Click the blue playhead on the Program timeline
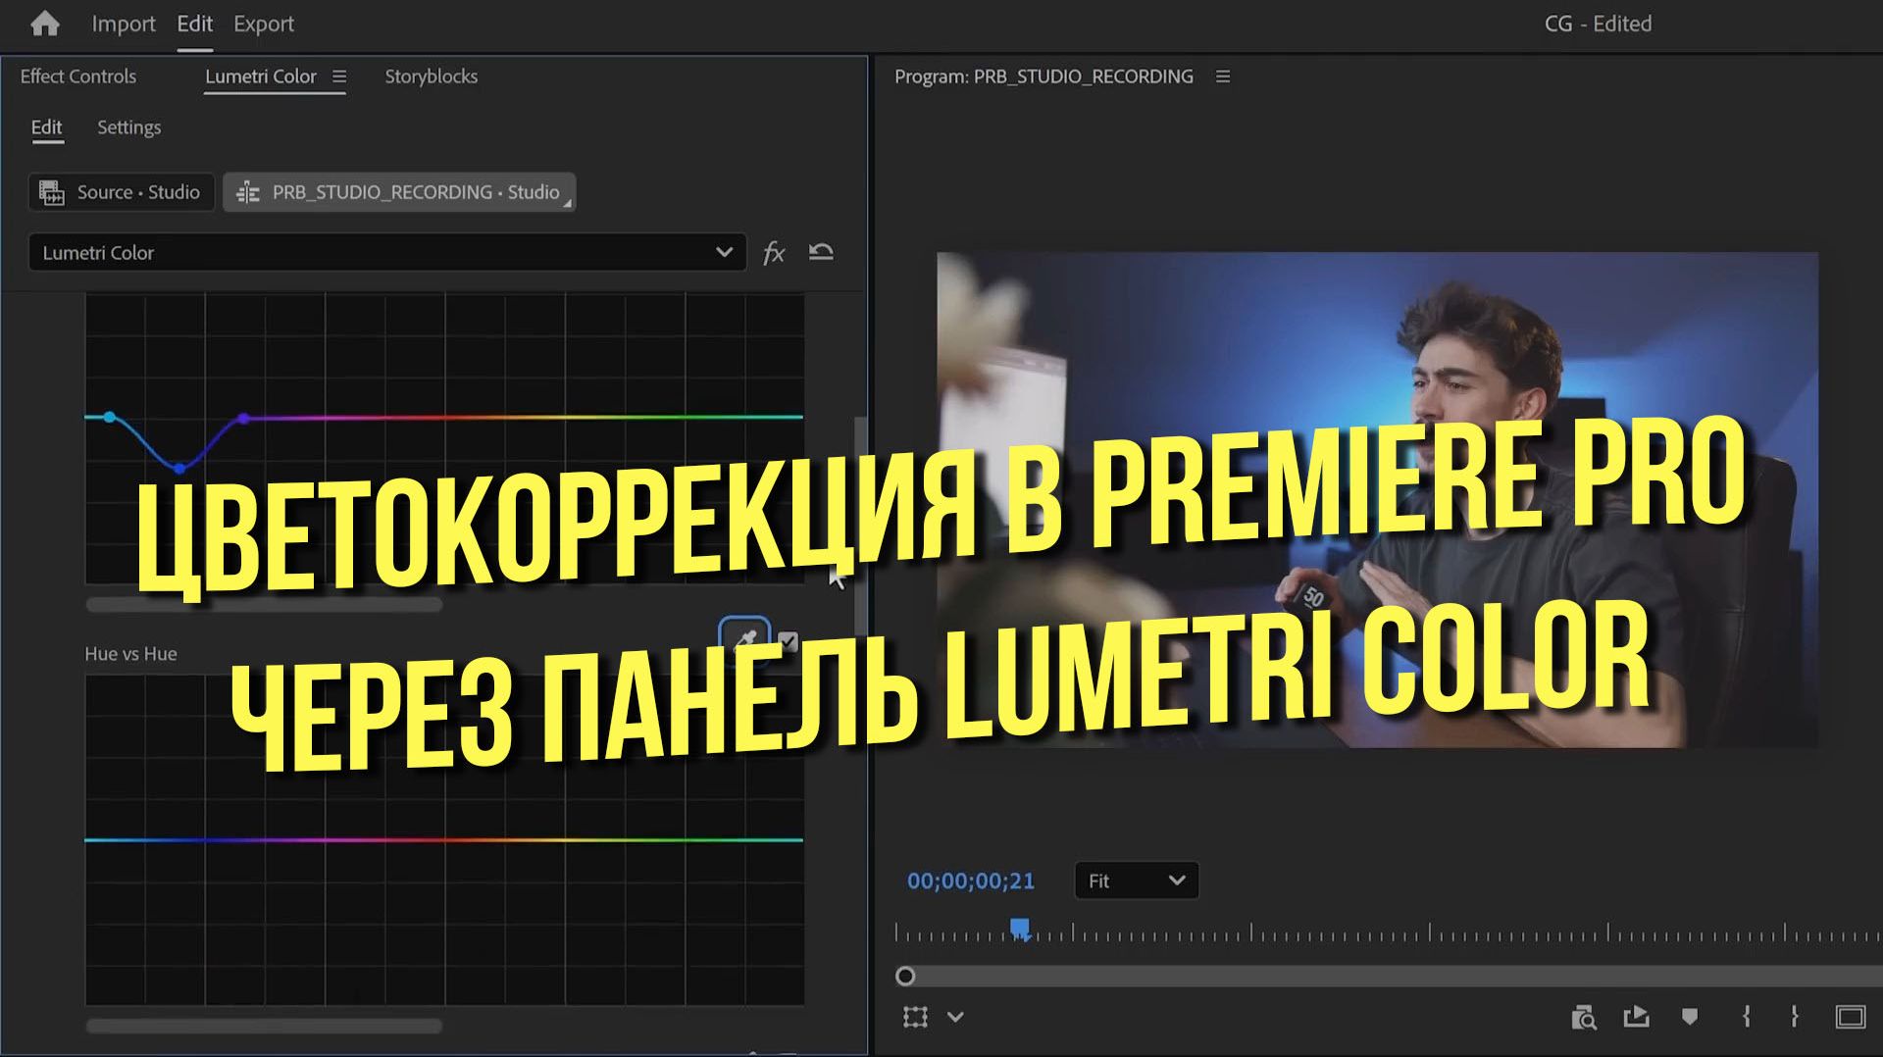1883x1057 pixels. [1019, 925]
